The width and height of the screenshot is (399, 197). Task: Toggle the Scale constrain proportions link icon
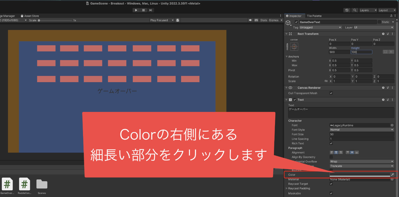click(326, 81)
